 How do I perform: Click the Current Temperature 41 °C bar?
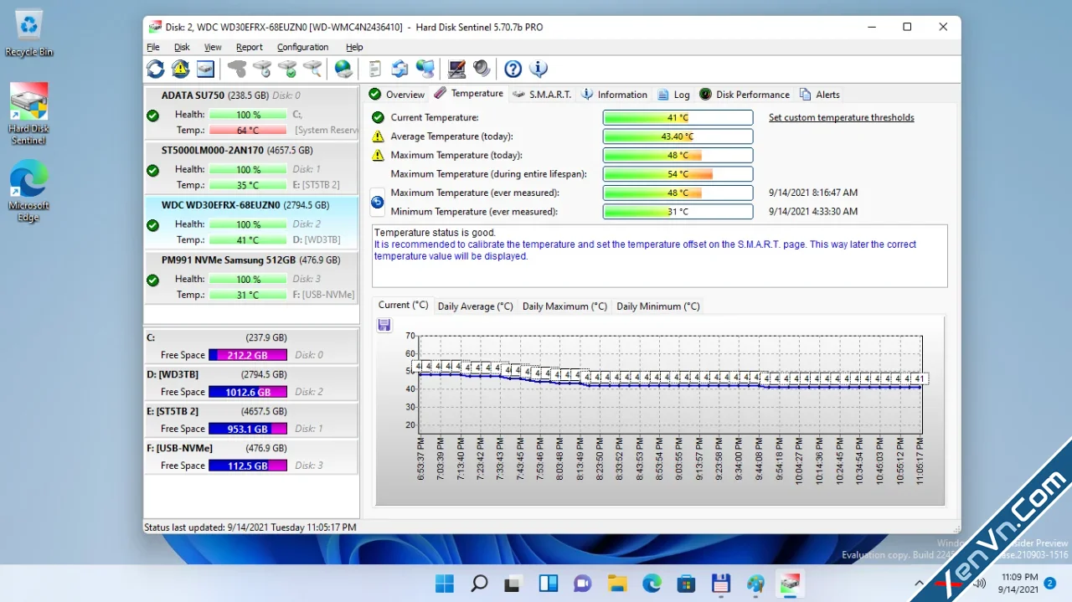pos(678,118)
